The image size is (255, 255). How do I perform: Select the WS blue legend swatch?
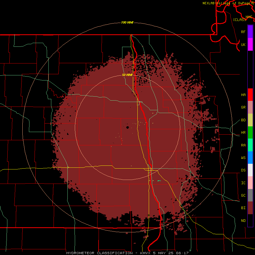[x=250, y=158]
